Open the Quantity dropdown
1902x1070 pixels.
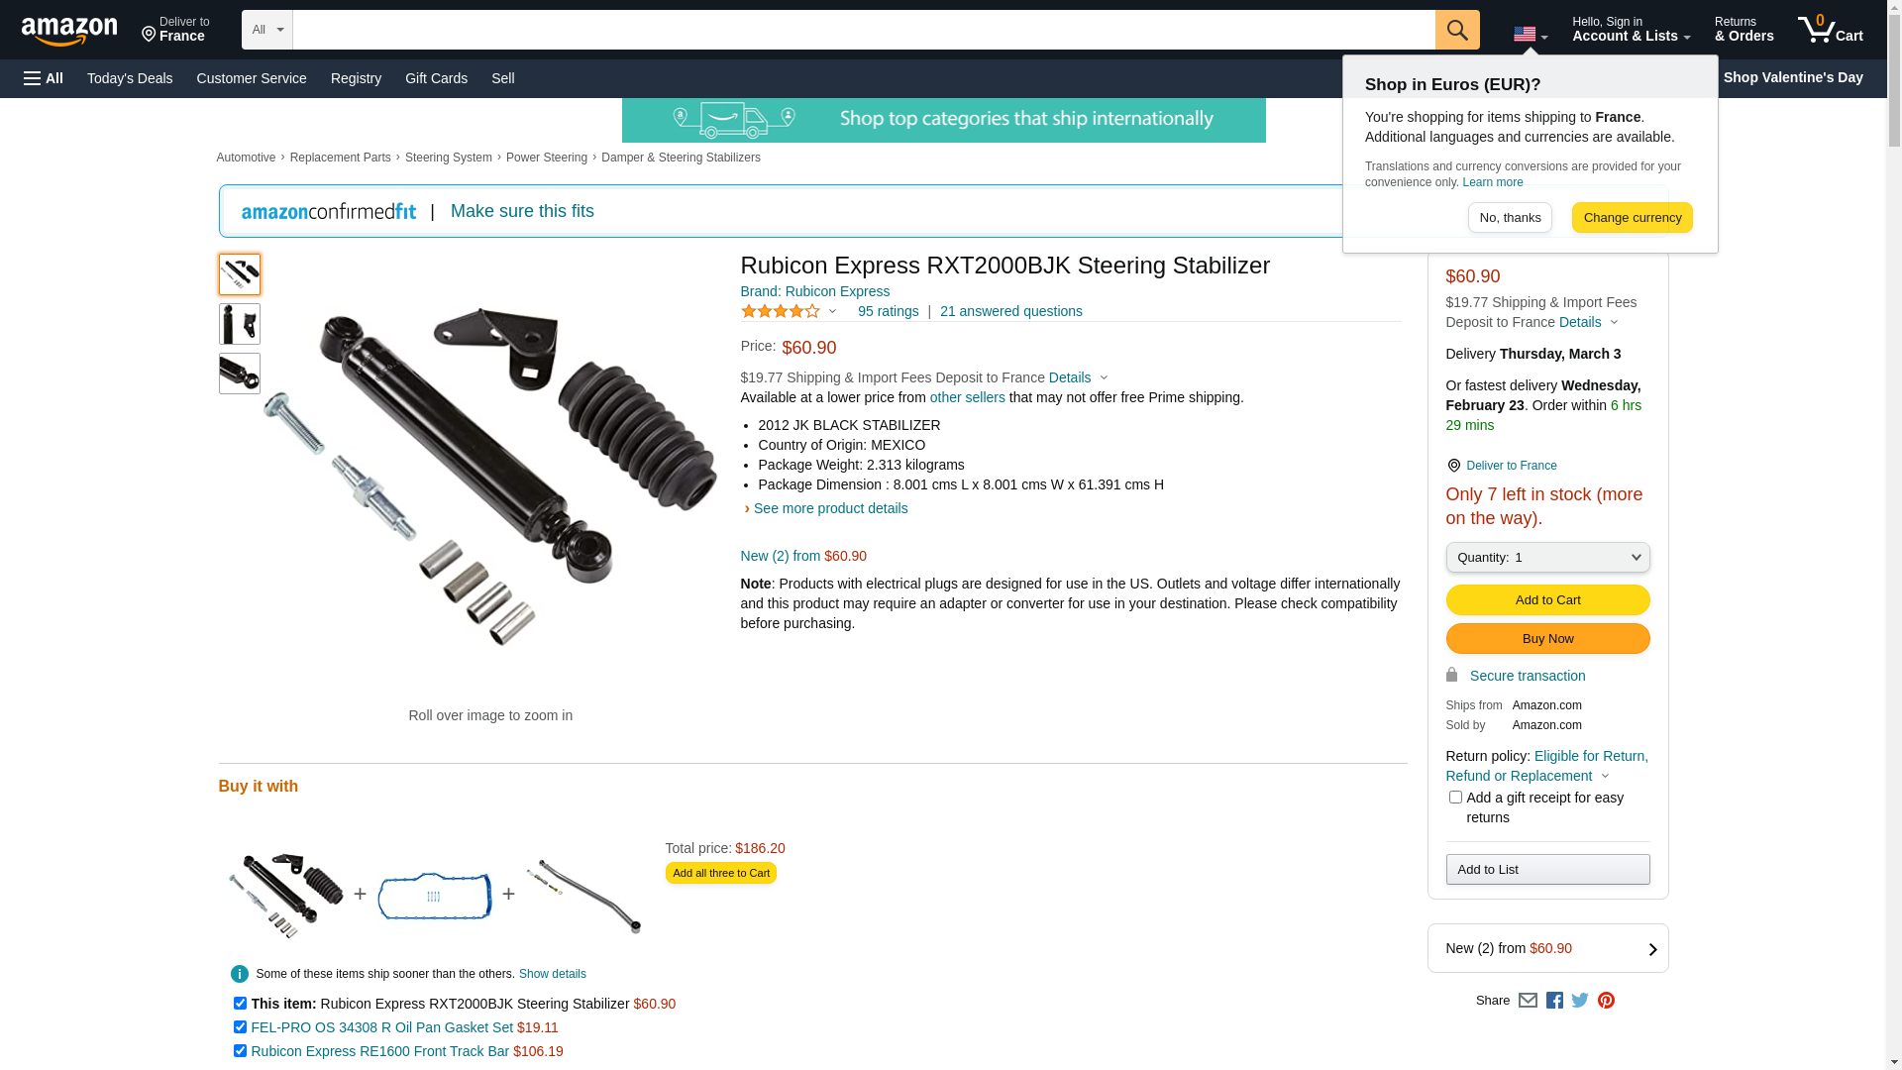(1547, 558)
